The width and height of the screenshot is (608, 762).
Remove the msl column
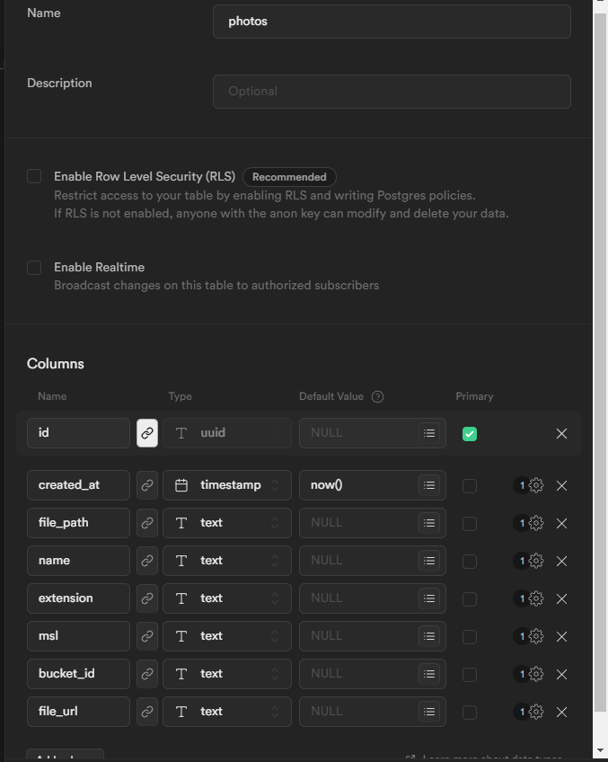(561, 636)
